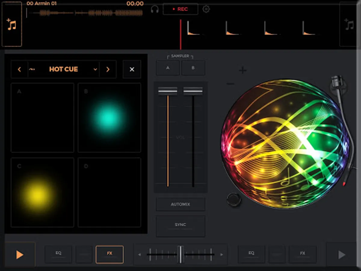This screenshot has width=361, height=271.
Task: Toggle the REC recording button
Action: point(180,9)
